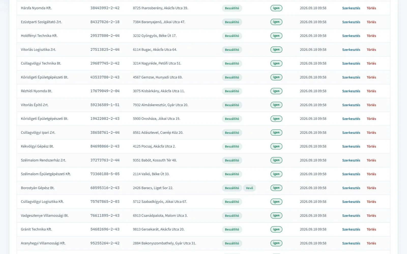Select tax number 38658761-2-44
Image resolution: width=407 pixels, height=254 pixels.
pos(105,133)
